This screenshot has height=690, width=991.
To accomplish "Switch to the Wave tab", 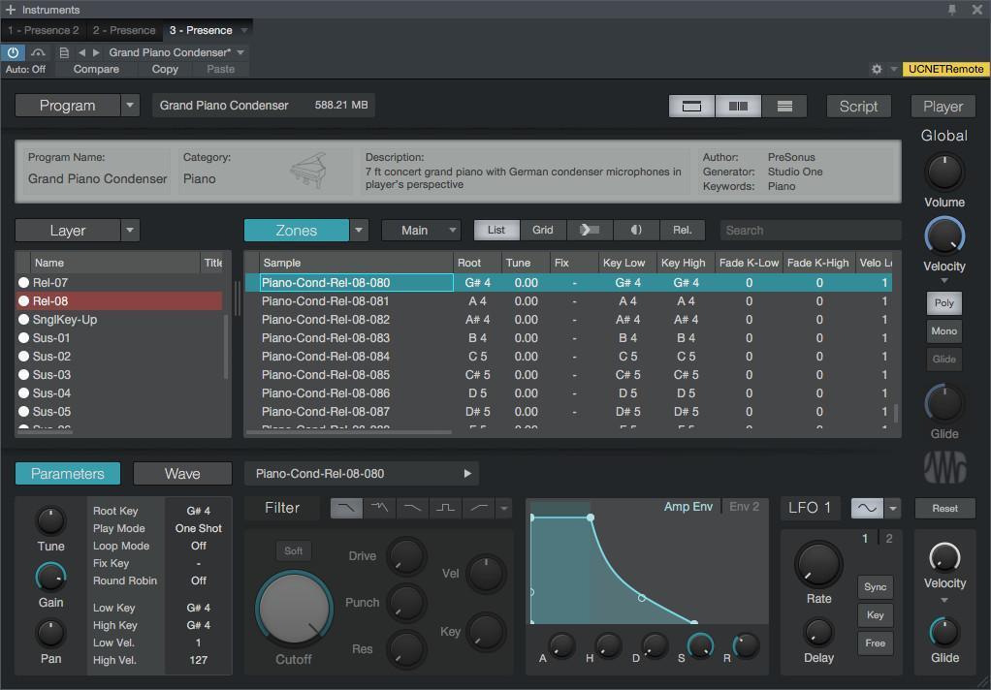I will (182, 474).
